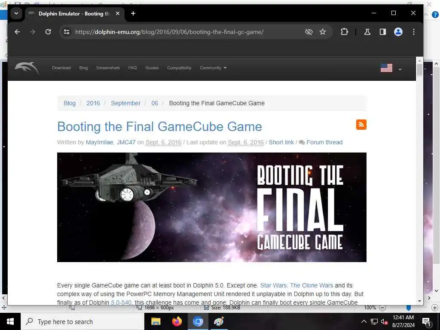Open author MayImilae link
The image size is (440, 330).
click(x=99, y=143)
